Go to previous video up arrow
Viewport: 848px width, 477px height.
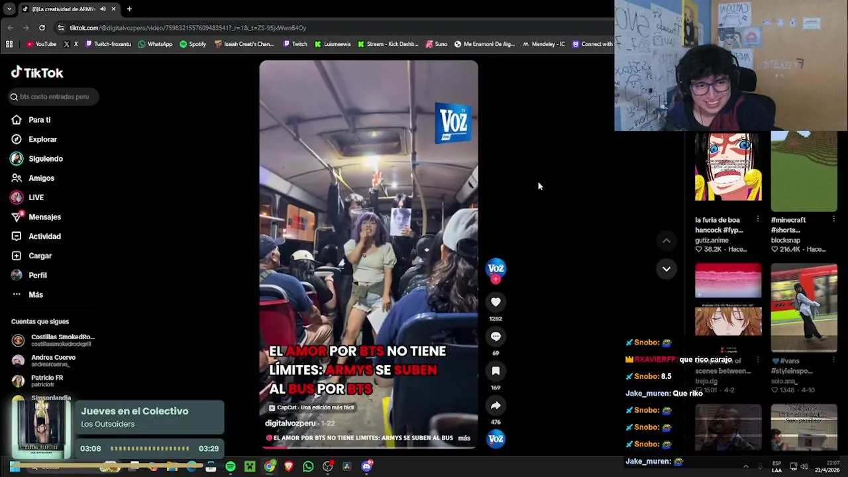coord(666,241)
